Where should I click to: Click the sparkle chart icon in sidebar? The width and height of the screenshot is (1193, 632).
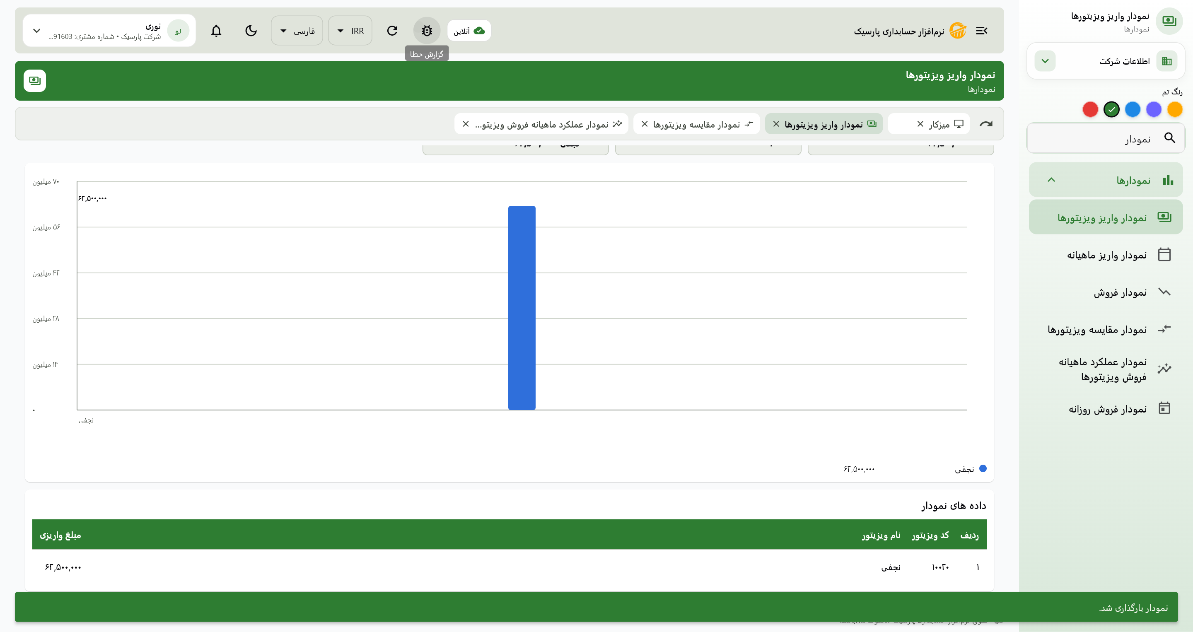1164,369
